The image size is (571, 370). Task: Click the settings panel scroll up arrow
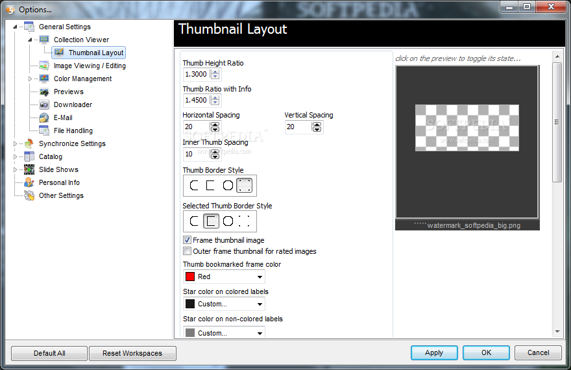coord(557,56)
